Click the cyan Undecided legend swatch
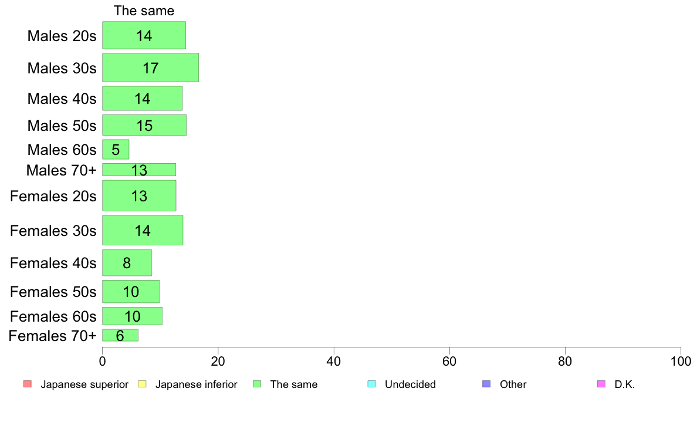The image size is (697, 432). pos(371,384)
